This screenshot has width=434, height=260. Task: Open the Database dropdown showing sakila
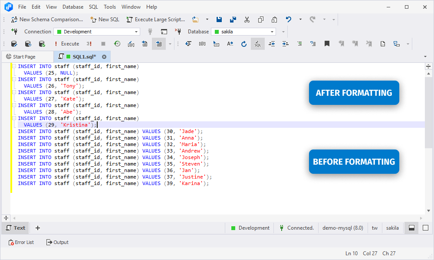pos(243,32)
